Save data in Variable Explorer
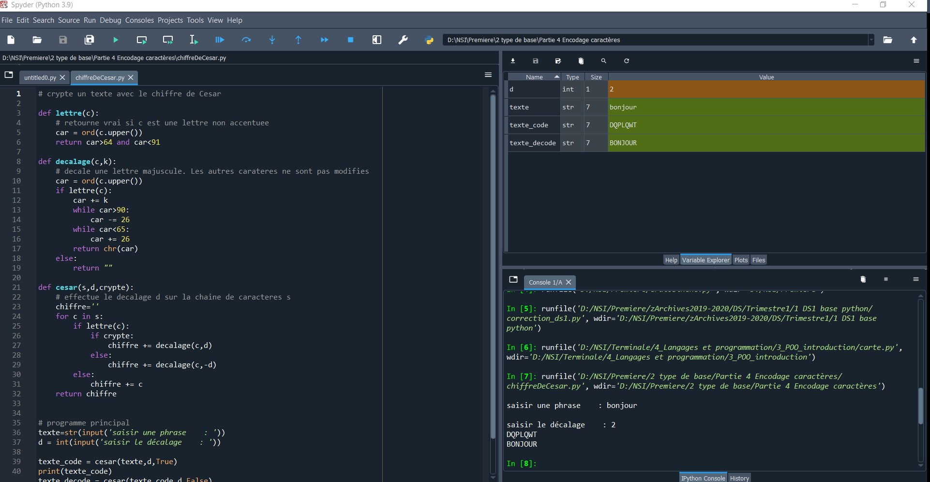 click(536, 61)
